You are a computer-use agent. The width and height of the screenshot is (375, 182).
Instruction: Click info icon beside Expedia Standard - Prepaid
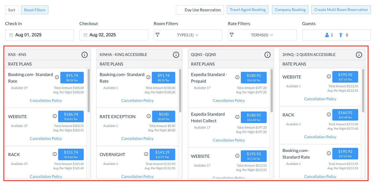pos(237,77)
